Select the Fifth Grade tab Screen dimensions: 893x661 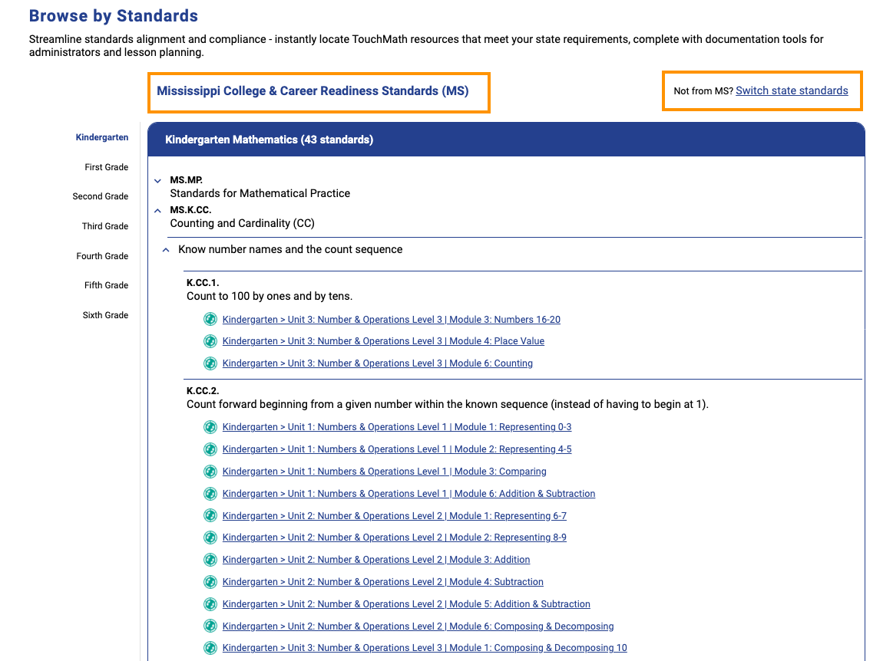point(106,285)
